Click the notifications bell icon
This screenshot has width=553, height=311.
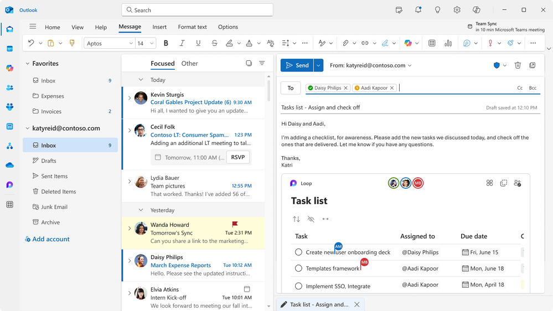point(418,10)
